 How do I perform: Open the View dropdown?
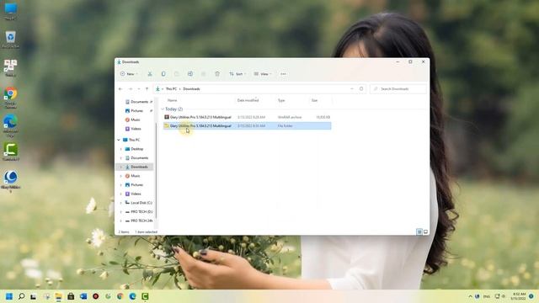click(262, 74)
